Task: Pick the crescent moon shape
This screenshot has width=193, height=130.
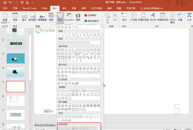Action: tap(95, 57)
